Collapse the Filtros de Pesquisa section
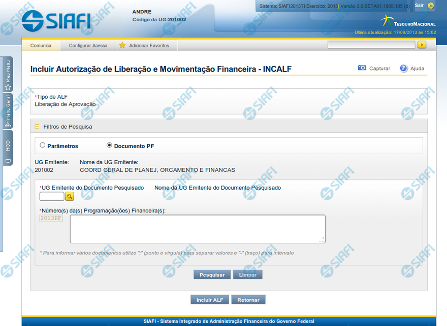This screenshot has width=447, height=326. [x=37, y=127]
